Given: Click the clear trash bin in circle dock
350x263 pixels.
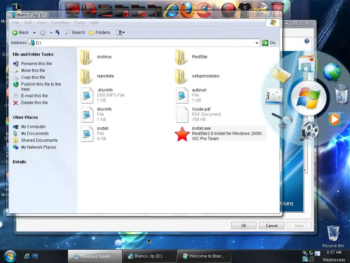Looking at the screenshot, I should tap(341, 94).
